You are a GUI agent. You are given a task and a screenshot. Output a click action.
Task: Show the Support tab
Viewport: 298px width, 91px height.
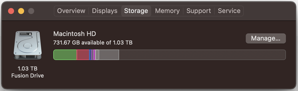pyautogui.click(x=198, y=11)
